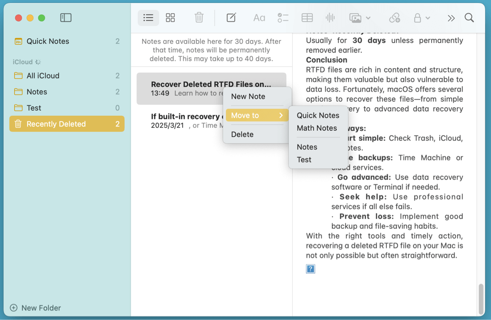Create a new note with the compose icon
The height and width of the screenshot is (320, 491).
231,17
